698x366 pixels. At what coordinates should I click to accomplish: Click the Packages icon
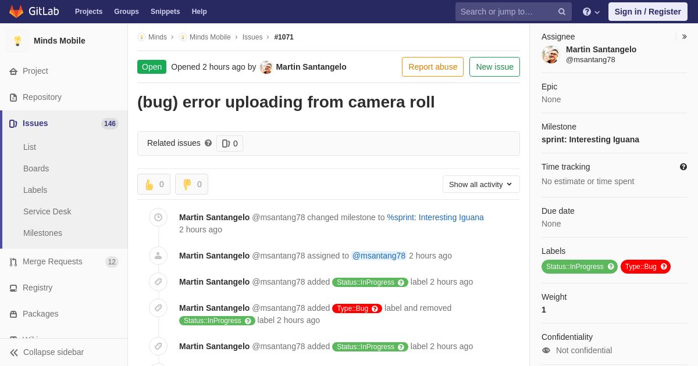(x=13, y=314)
